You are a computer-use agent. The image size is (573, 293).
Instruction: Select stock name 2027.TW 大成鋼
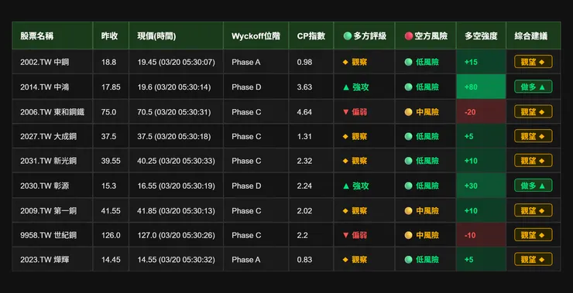coord(49,136)
